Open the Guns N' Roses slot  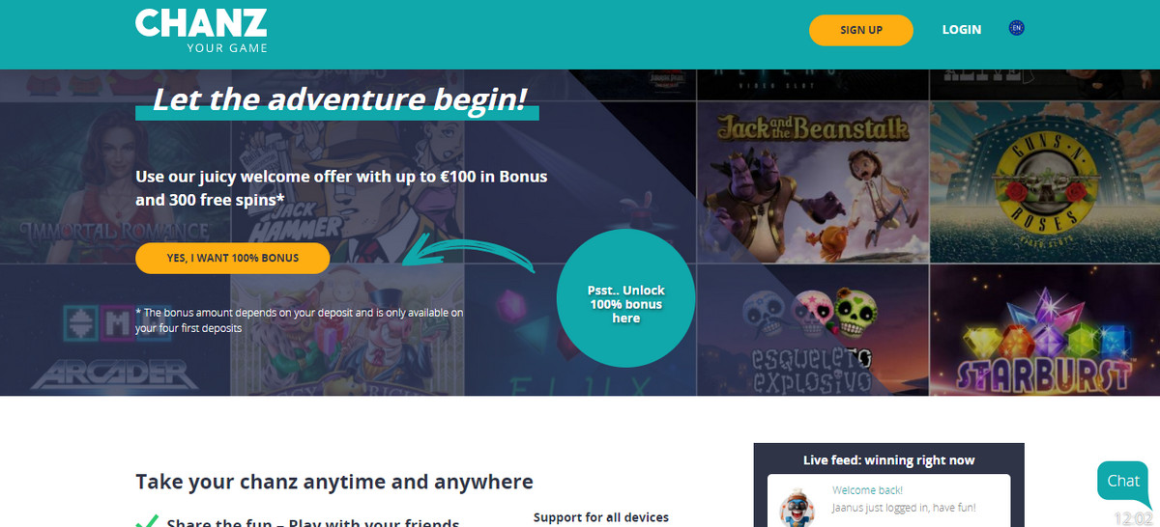pyautogui.click(x=1045, y=181)
